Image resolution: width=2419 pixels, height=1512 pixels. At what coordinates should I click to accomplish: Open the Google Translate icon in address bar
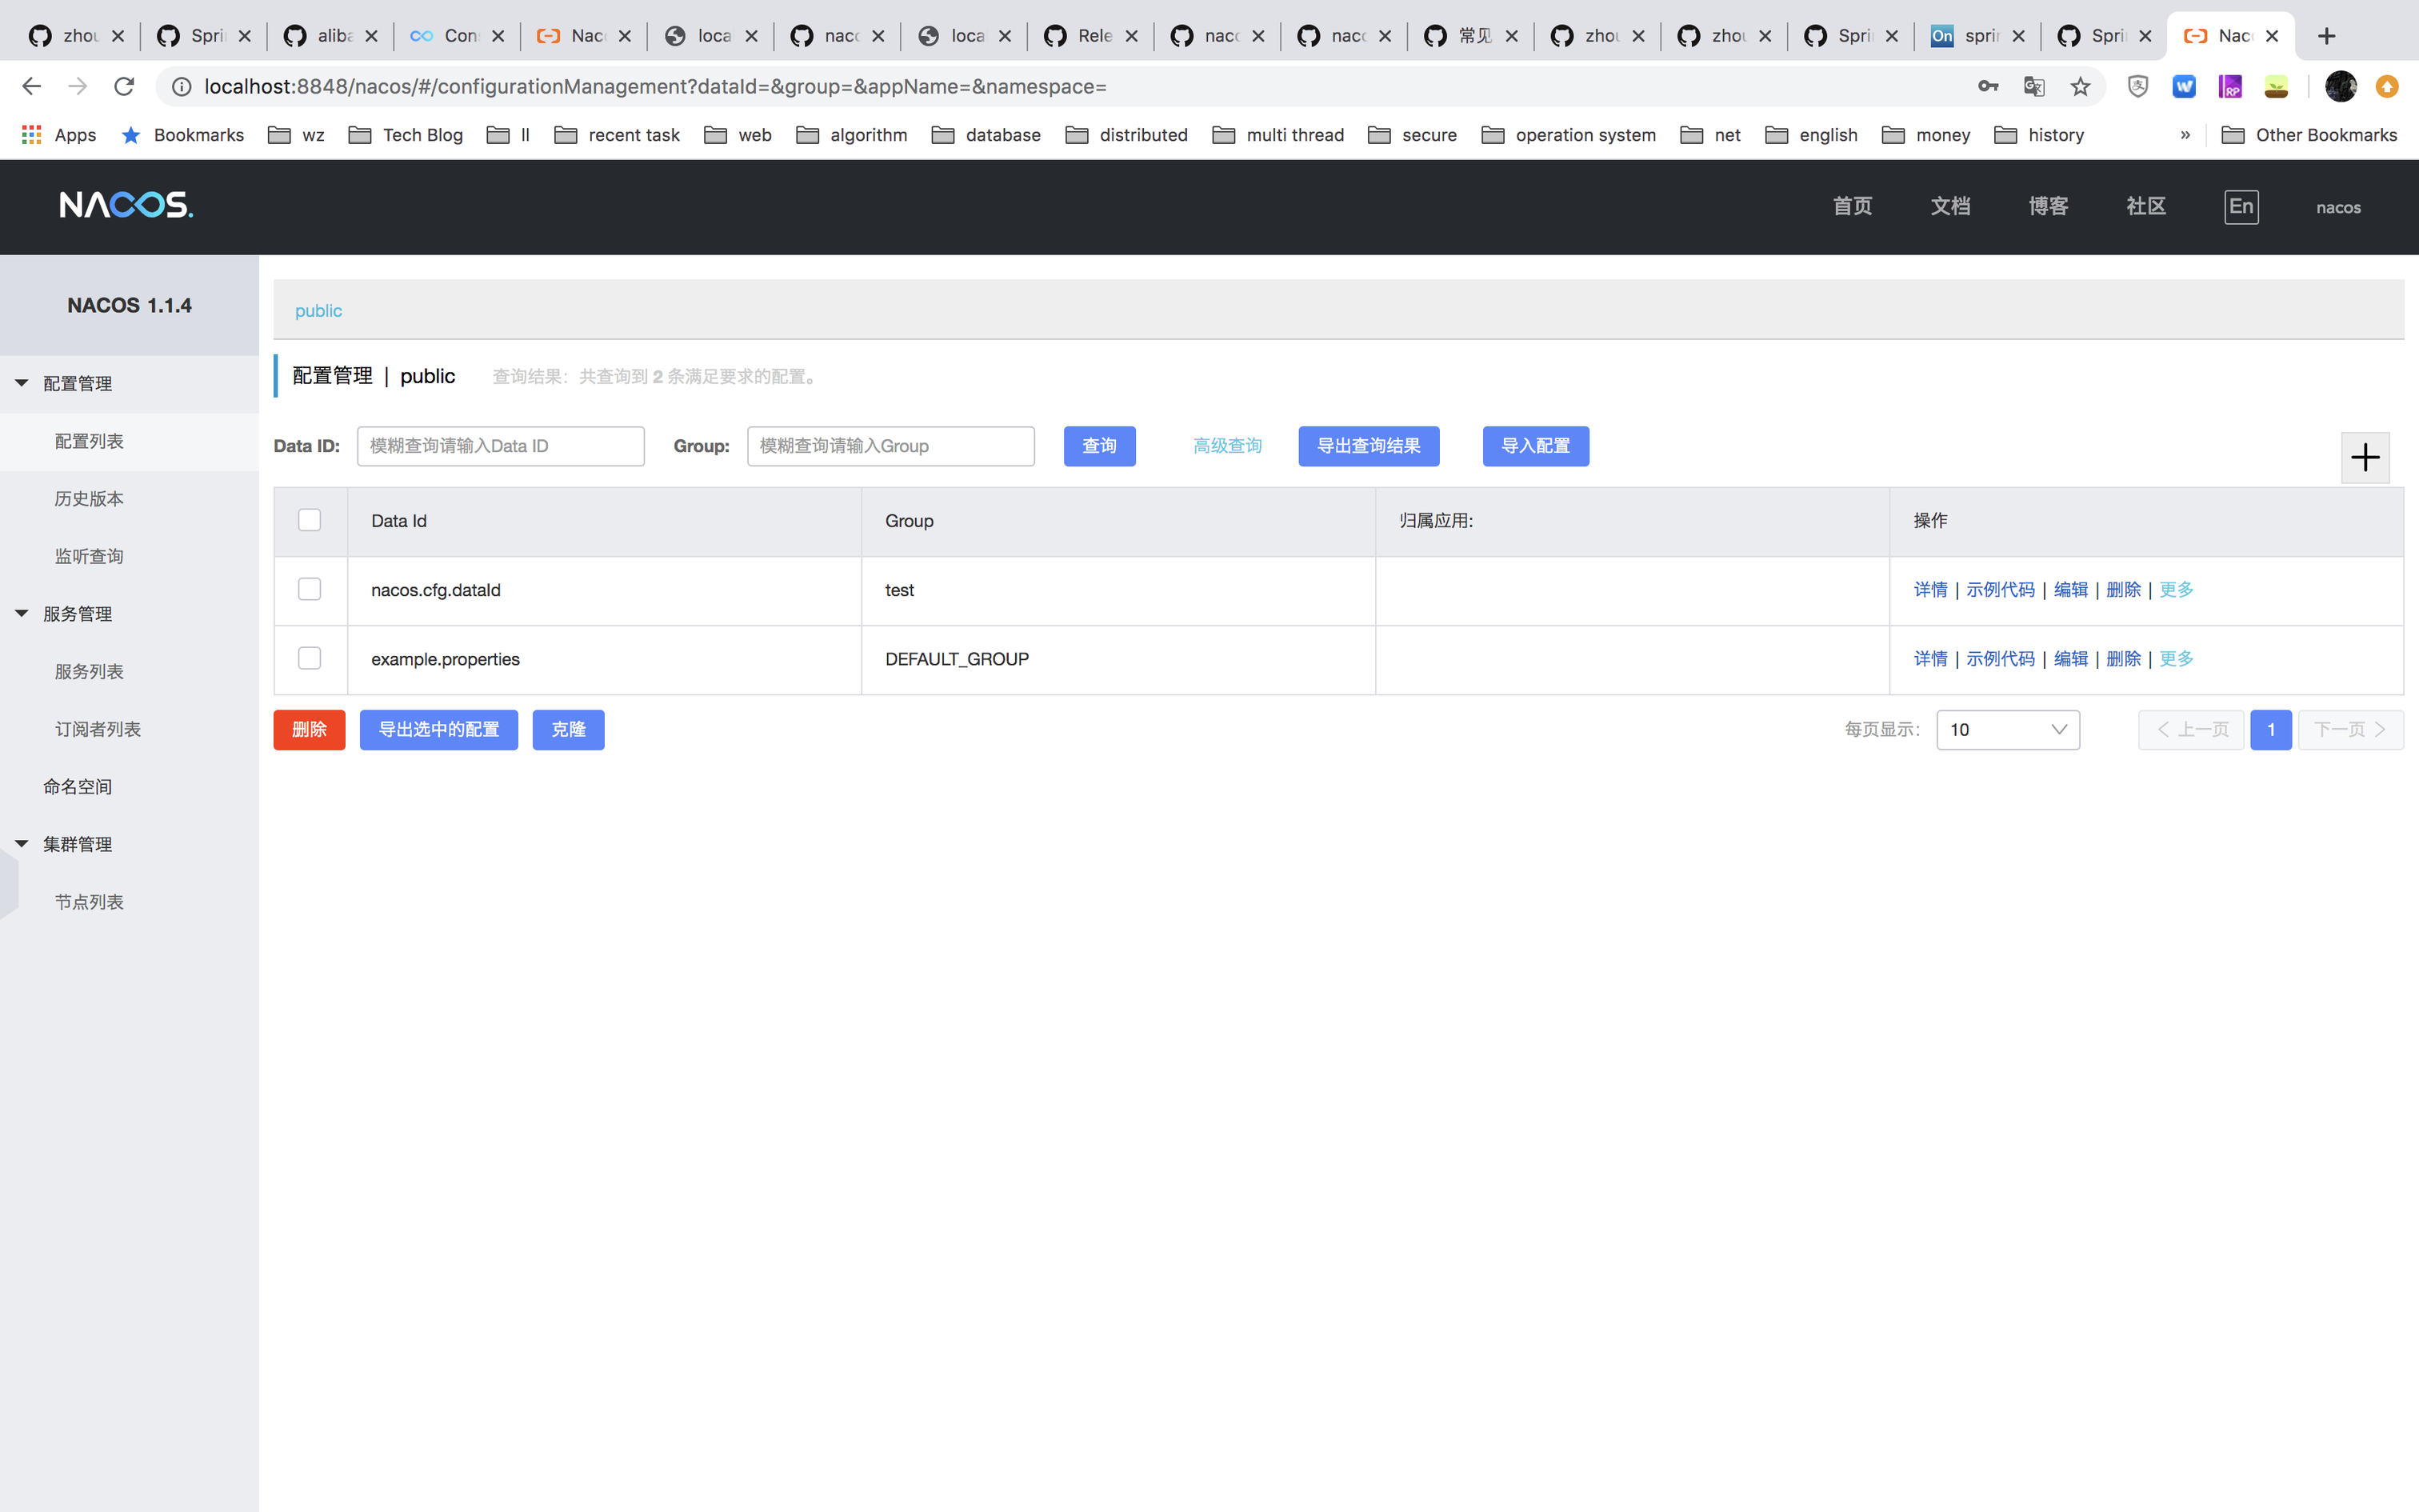point(2033,87)
